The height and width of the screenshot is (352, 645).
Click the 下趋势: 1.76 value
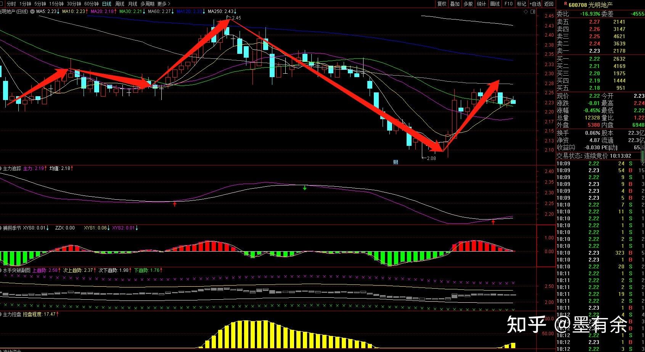148,270
